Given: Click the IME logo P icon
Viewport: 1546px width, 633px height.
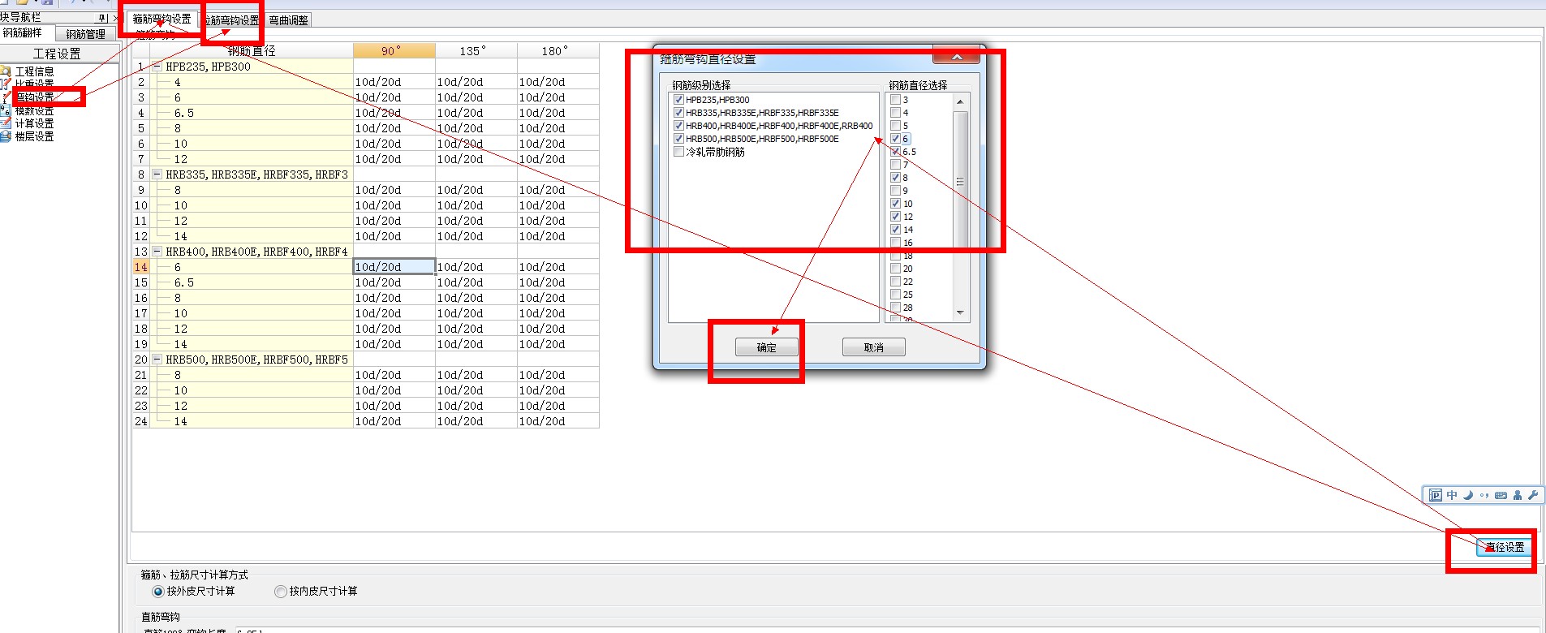Looking at the screenshot, I should [1436, 495].
